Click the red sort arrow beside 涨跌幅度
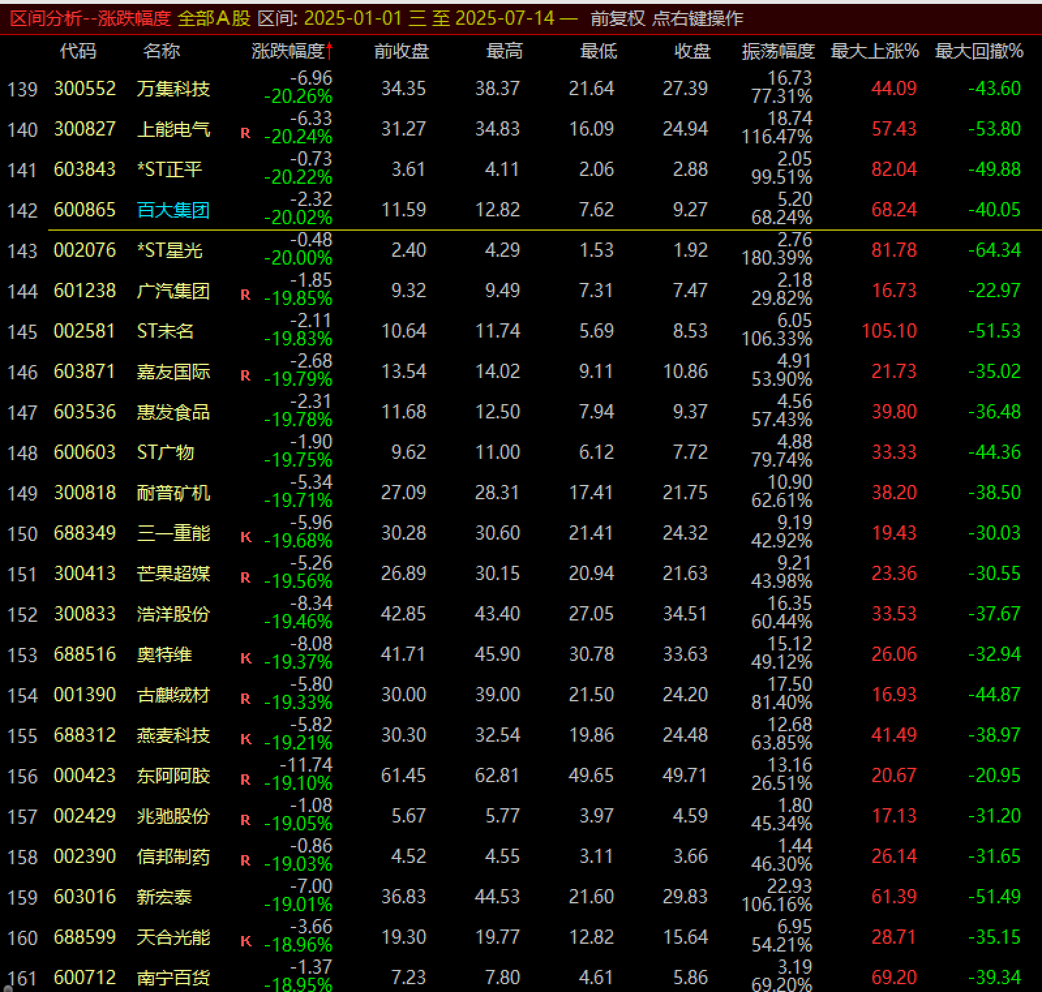 tap(329, 51)
